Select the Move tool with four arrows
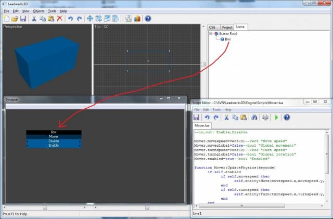Screen dimensions: 333x219 point(90,18)
